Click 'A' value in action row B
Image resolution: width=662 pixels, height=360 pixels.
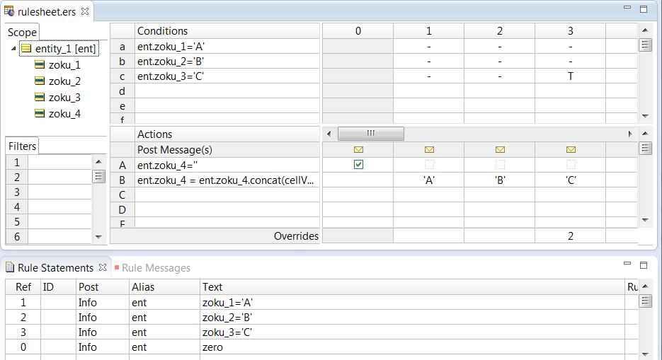click(x=429, y=180)
